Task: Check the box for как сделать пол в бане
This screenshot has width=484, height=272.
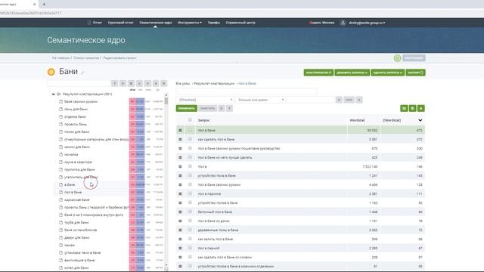Action: [x=190, y=139]
